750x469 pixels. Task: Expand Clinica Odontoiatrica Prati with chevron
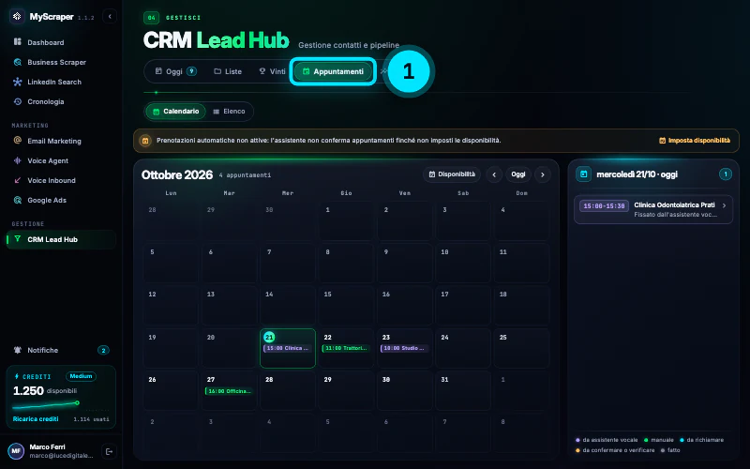pyautogui.click(x=724, y=205)
